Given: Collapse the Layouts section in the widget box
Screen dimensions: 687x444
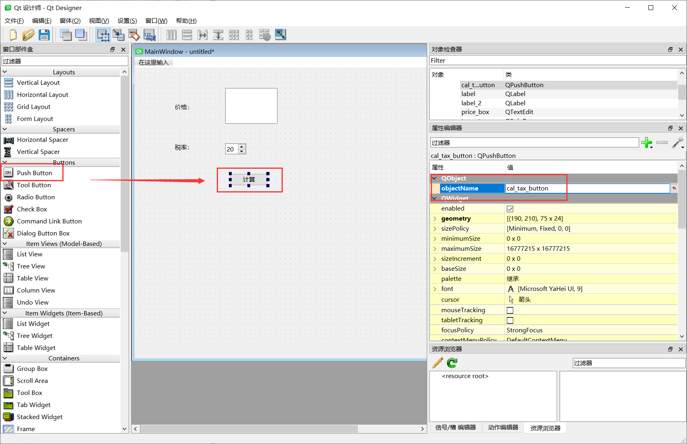Looking at the screenshot, I should [x=5, y=72].
